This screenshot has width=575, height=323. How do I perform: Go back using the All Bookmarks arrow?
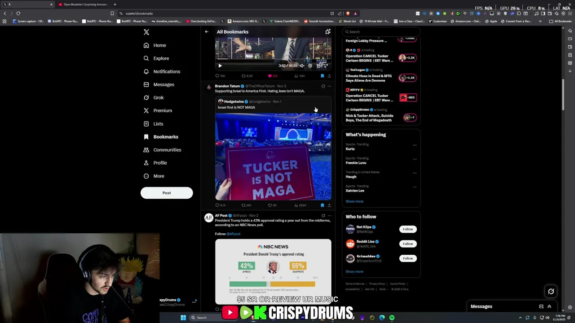click(207, 32)
